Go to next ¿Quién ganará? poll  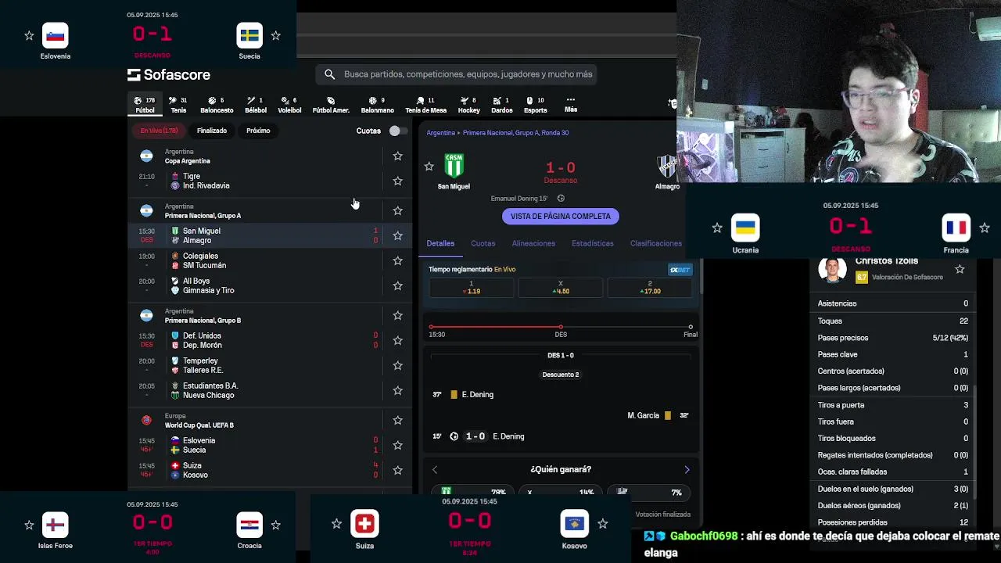tap(687, 470)
